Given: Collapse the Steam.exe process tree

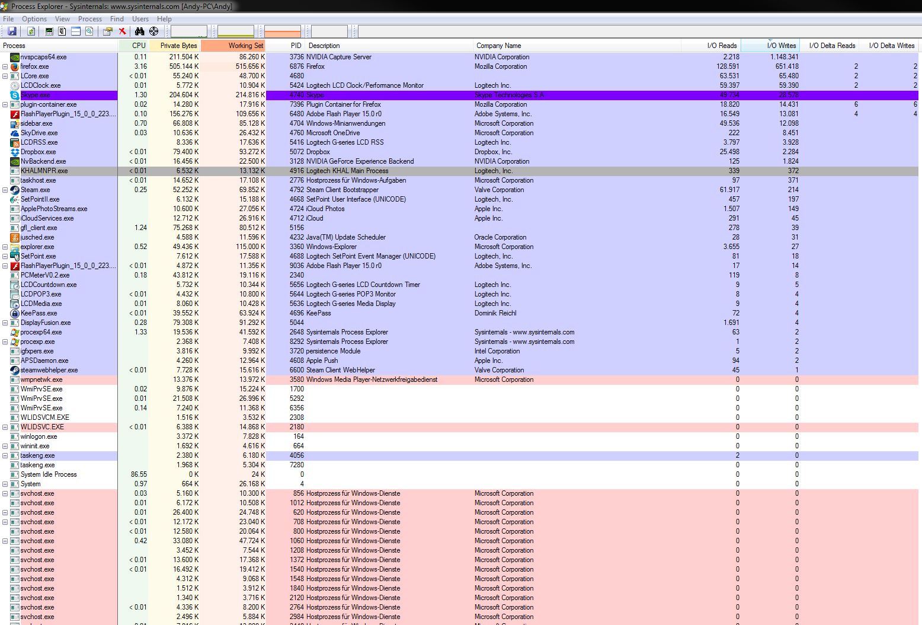Looking at the screenshot, I should tap(5, 190).
